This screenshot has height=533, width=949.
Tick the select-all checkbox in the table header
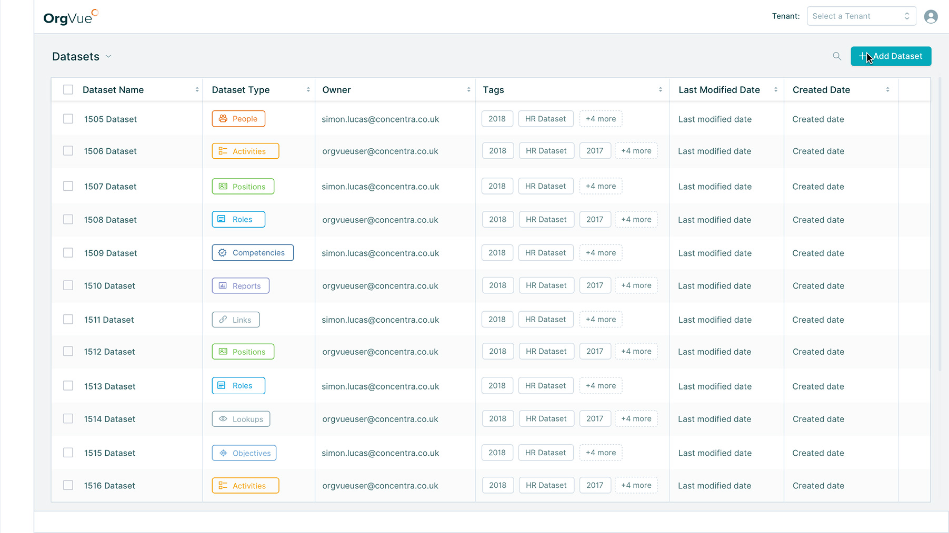(68, 90)
